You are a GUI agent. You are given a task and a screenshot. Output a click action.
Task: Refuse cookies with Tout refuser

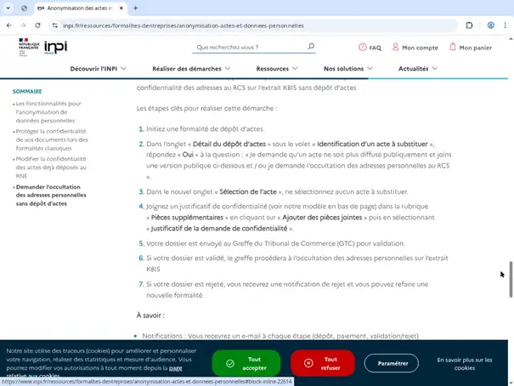point(323,363)
